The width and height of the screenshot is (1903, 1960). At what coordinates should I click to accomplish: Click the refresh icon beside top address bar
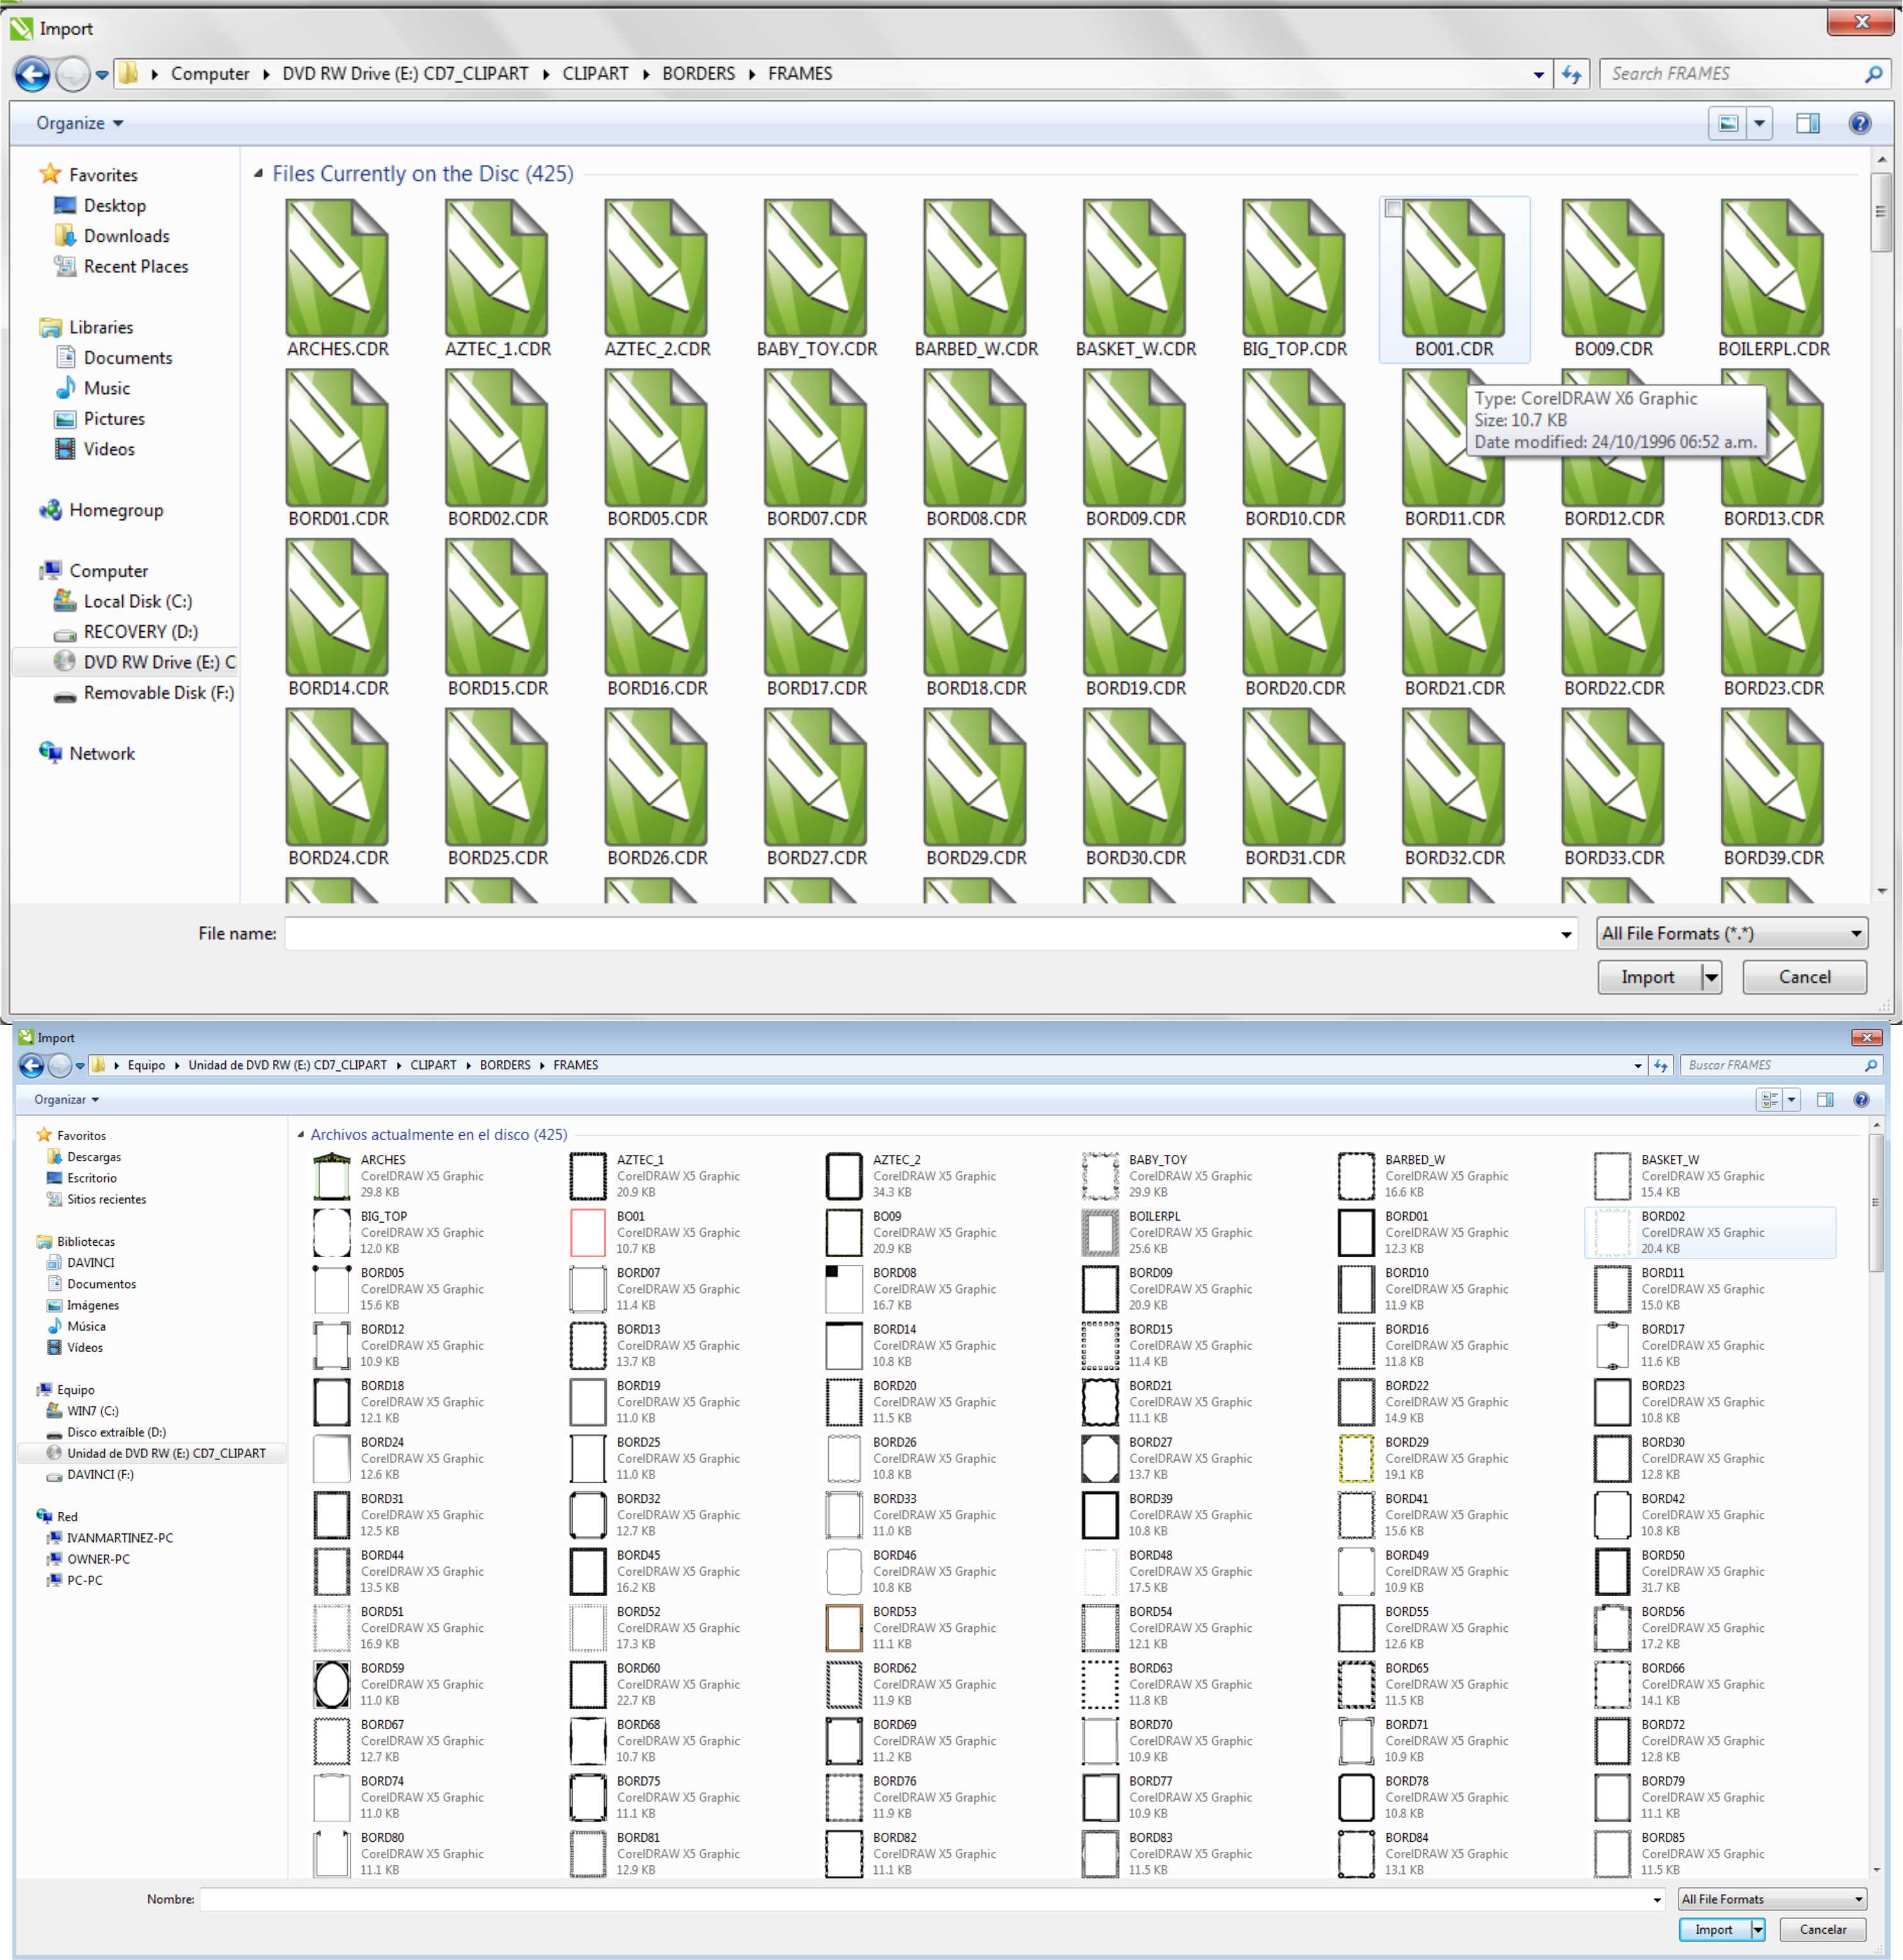tap(1572, 74)
